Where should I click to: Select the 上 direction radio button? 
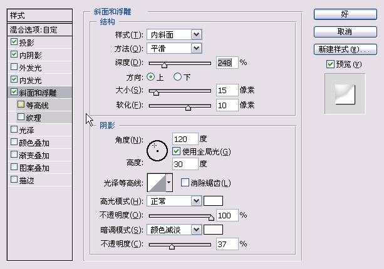[x=150, y=77]
